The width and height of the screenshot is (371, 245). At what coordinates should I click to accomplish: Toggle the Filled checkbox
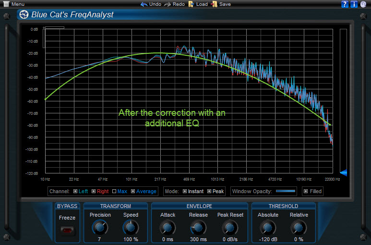coord(306,191)
